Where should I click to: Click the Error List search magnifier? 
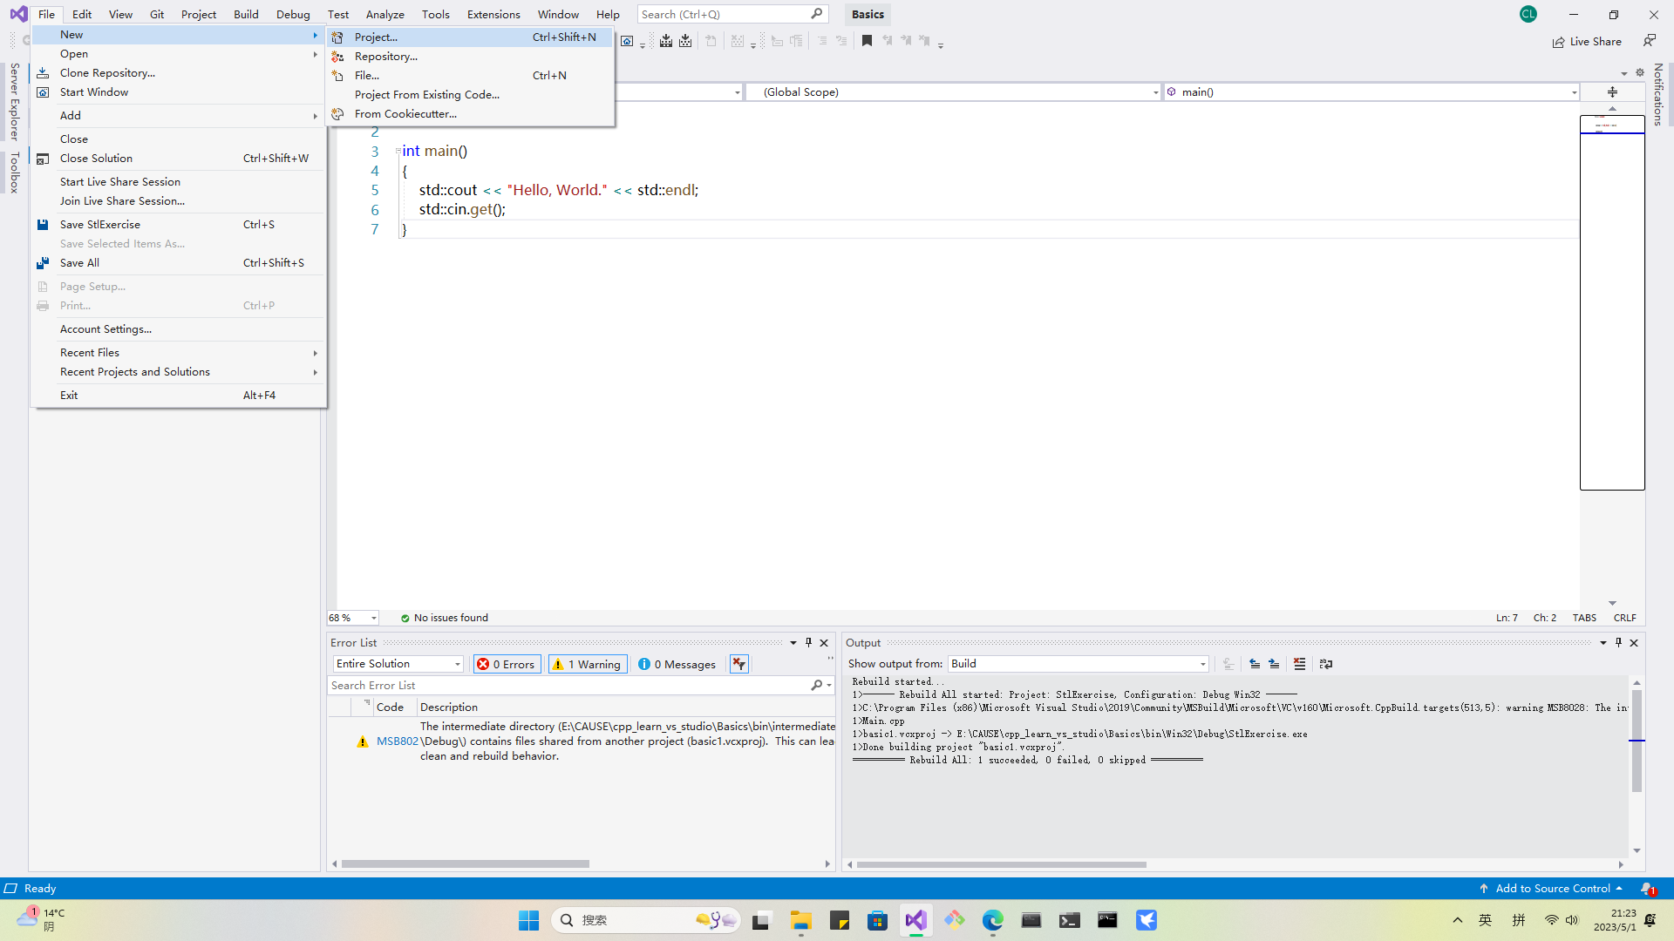[817, 686]
